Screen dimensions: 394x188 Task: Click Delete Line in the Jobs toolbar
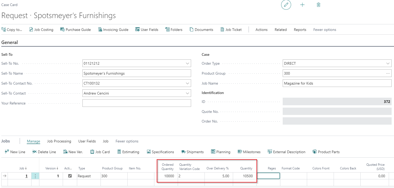click(44, 152)
